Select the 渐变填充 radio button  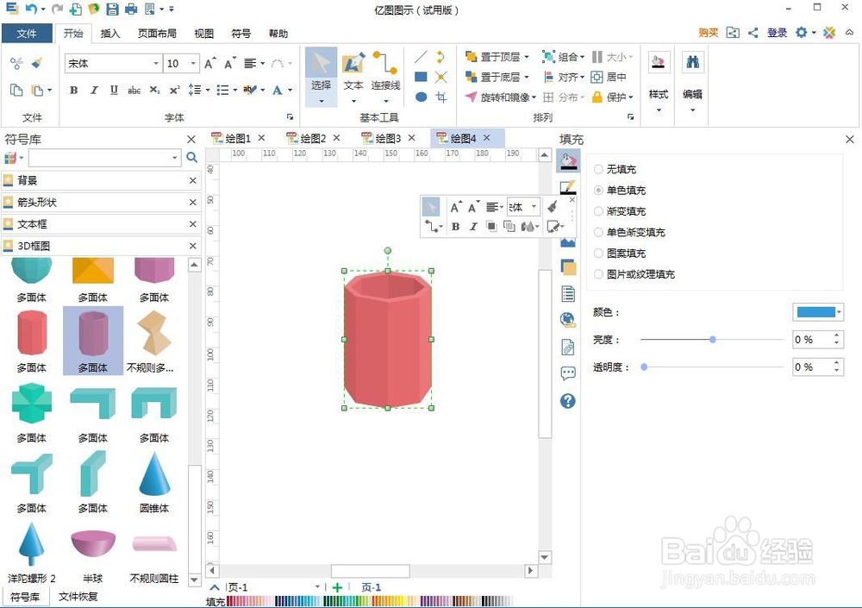pos(597,210)
